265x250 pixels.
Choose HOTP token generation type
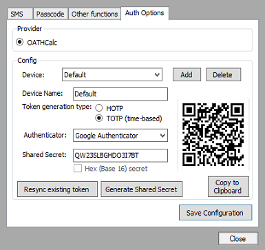tap(99, 108)
